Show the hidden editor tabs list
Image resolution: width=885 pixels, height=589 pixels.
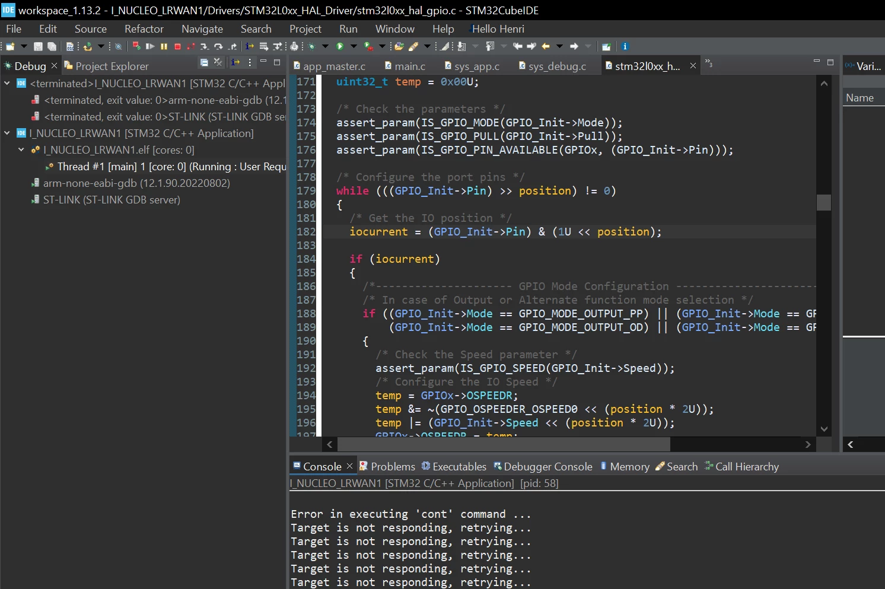(x=708, y=63)
